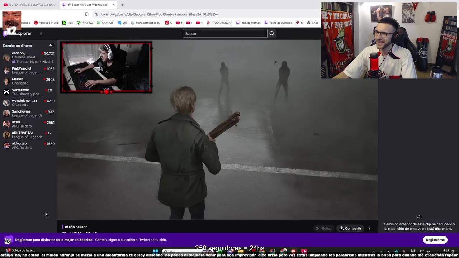Open the three-dot menu next to Explorar
459x258 pixels.
(x=41, y=33)
